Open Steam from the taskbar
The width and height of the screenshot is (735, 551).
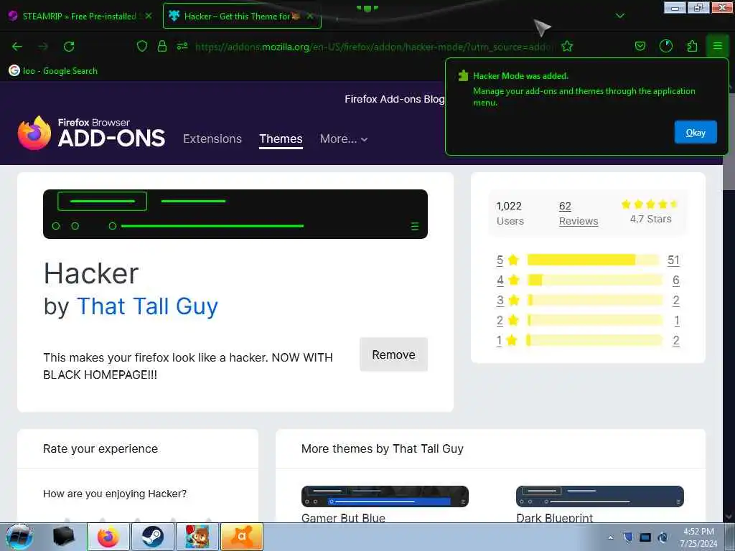click(152, 537)
